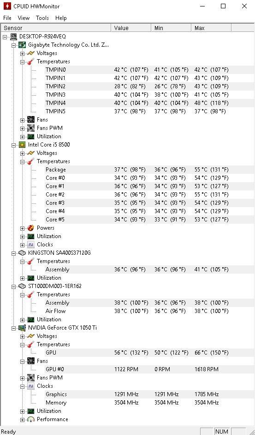Click the Intel Core i5 8500 CPU icon
This screenshot has height=435, width=255.
(22, 145)
